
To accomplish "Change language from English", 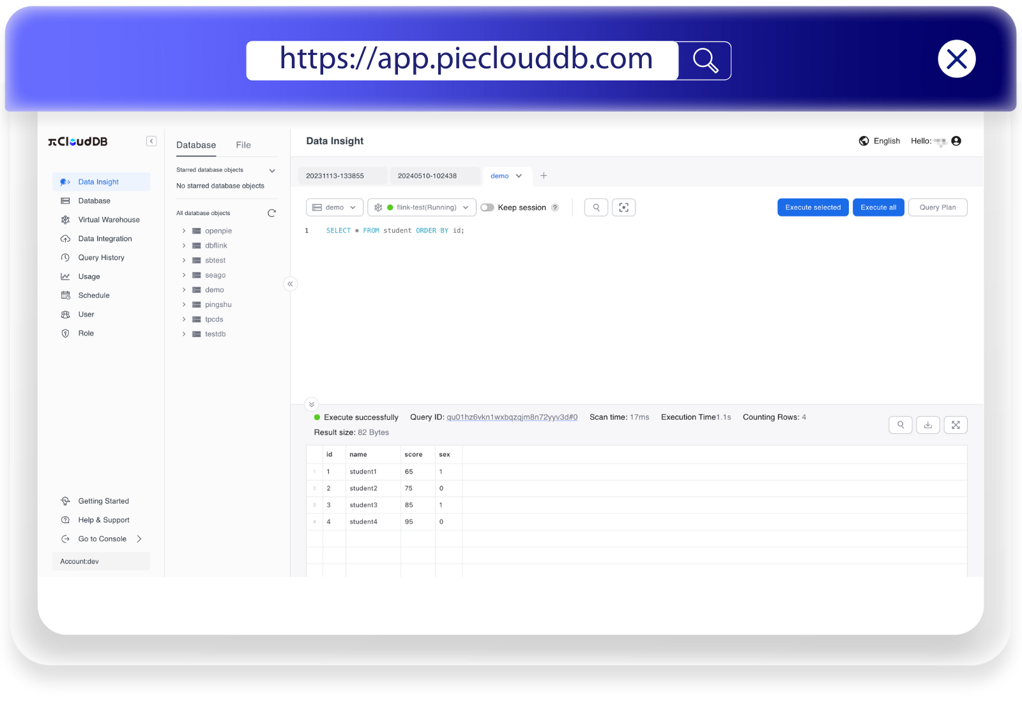I will pyautogui.click(x=880, y=141).
